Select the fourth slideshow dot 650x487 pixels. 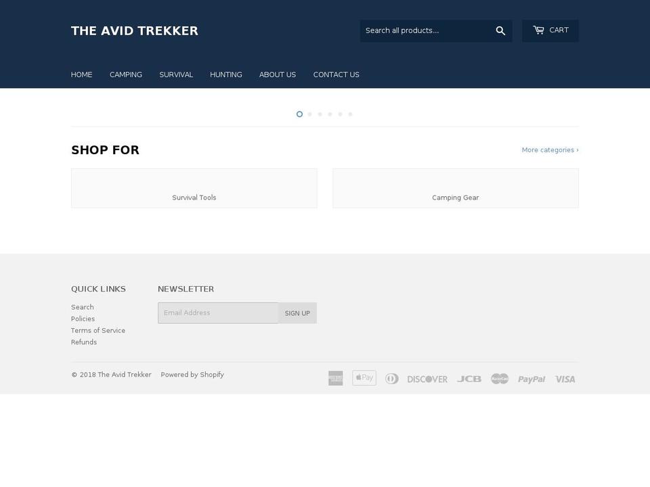point(330,114)
